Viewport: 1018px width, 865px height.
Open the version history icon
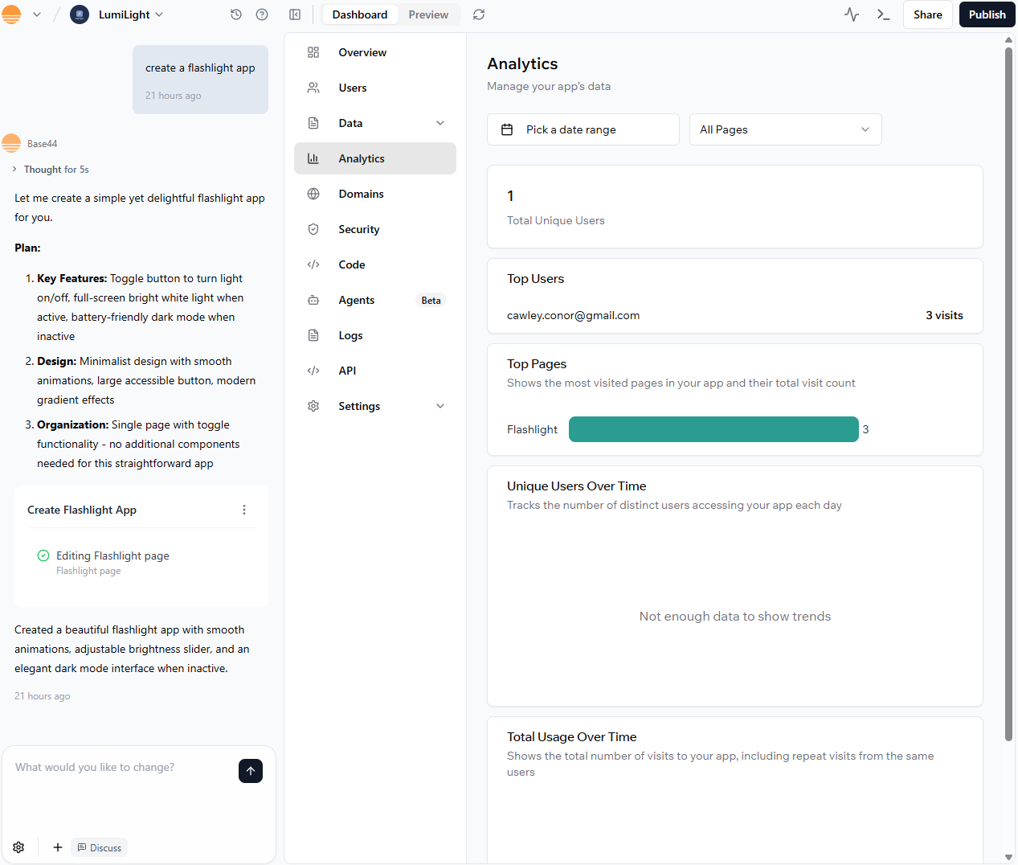click(235, 14)
